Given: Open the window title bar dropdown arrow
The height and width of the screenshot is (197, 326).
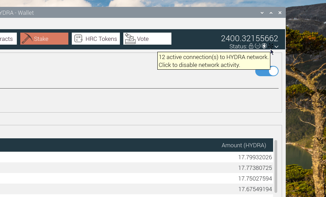Looking at the screenshot, I should [x=262, y=13].
